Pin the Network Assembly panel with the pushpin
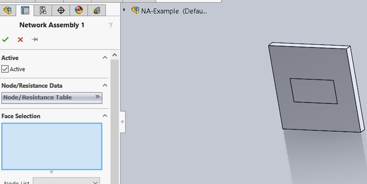The height and width of the screenshot is (184, 367). click(35, 39)
